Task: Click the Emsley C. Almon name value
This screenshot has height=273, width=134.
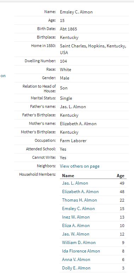Action: click(76, 12)
